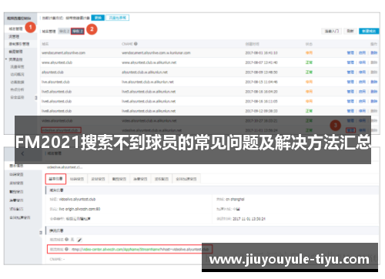Click the orange circle marker numbered 1

(30, 27)
